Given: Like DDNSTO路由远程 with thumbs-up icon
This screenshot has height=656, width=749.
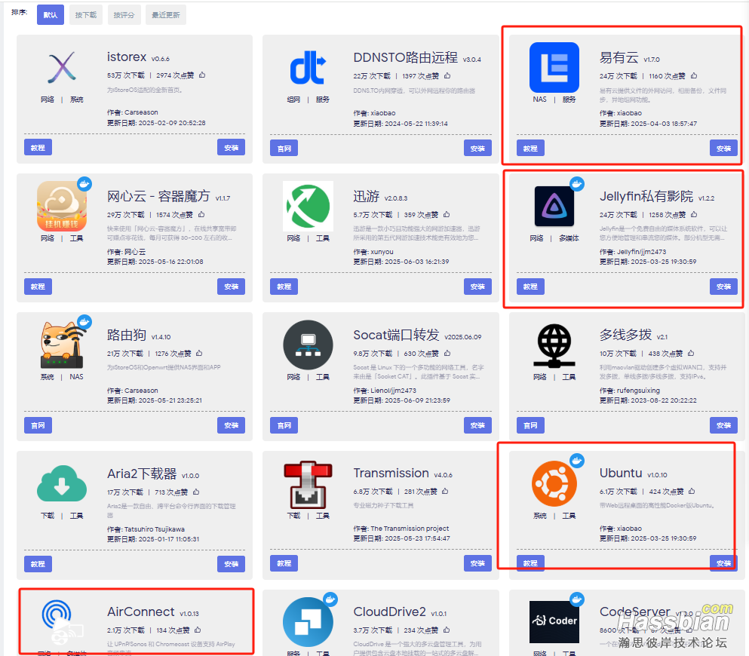Looking at the screenshot, I should click(447, 75).
